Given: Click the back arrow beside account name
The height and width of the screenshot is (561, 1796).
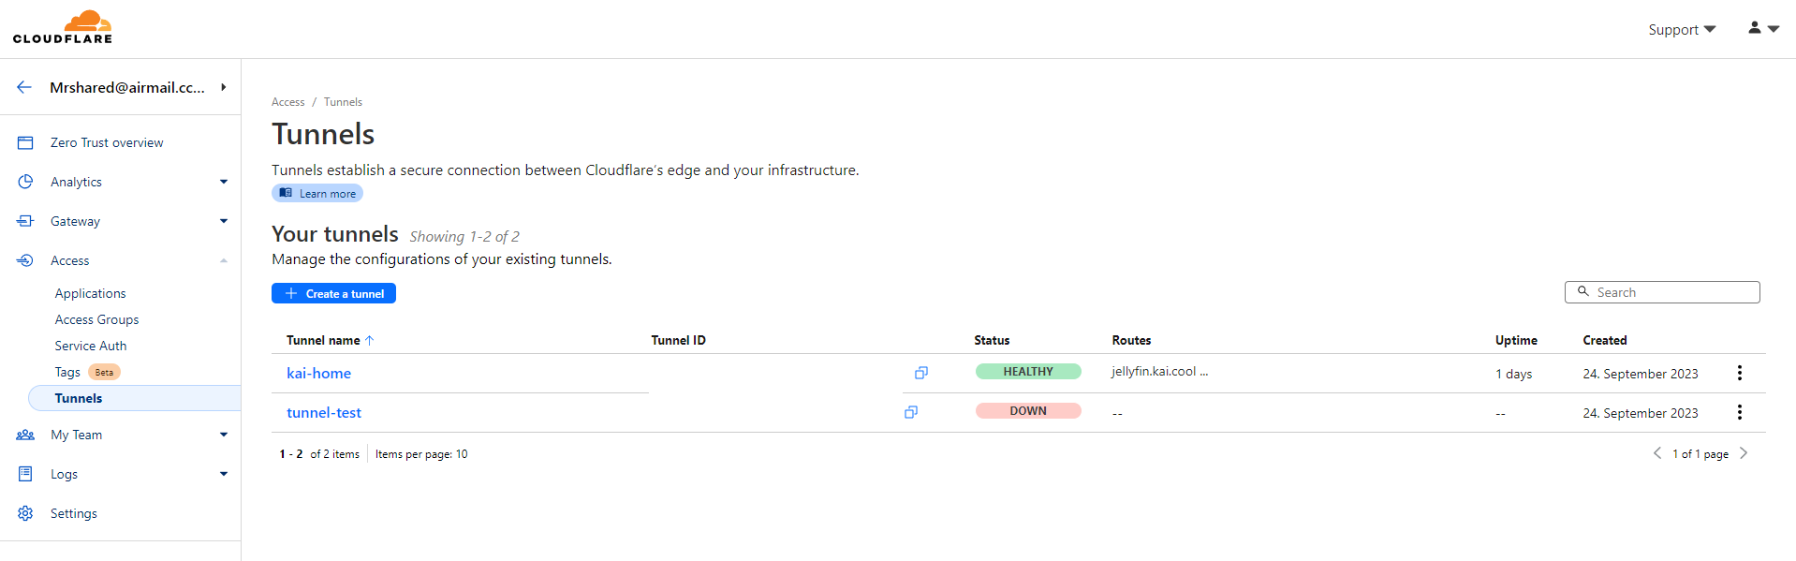Looking at the screenshot, I should coord(24,87).
